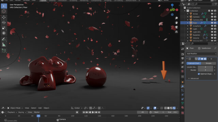This screenshot has height=122, width=218.
Task: Click the blue Z axis gizmo
Action: click(172, 5)
